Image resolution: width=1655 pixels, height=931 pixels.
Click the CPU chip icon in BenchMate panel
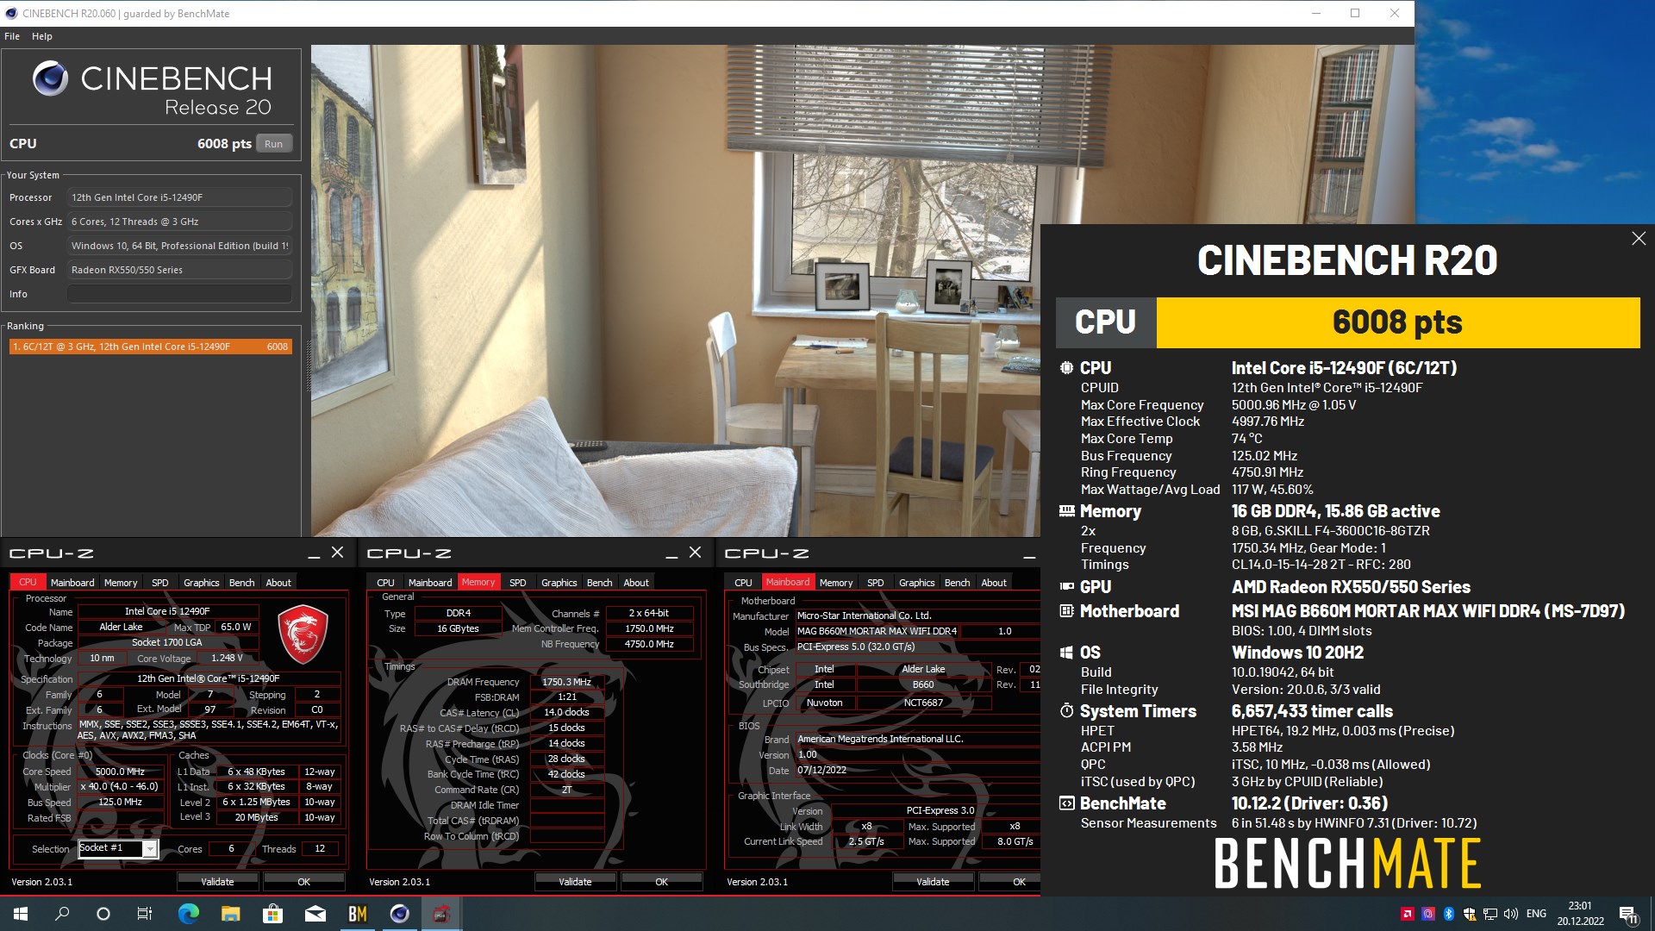point(1067,368)
